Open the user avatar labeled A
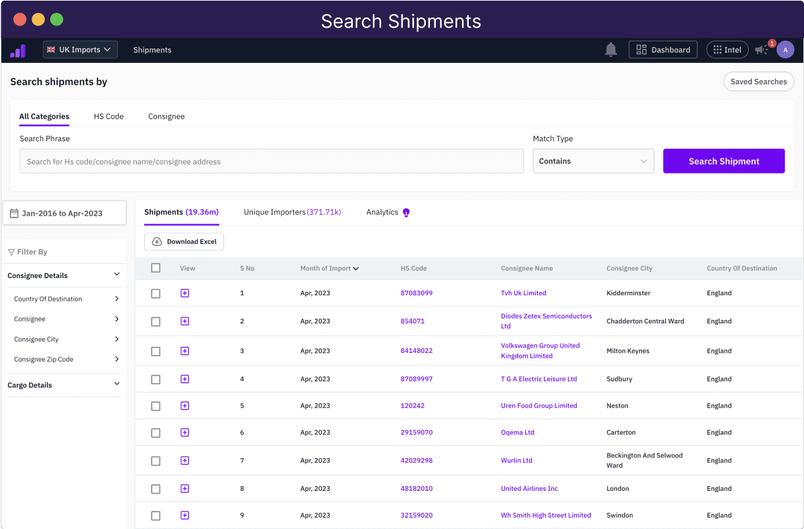The height and width of the screenshot is (529, 804). [x=785, y=50]
